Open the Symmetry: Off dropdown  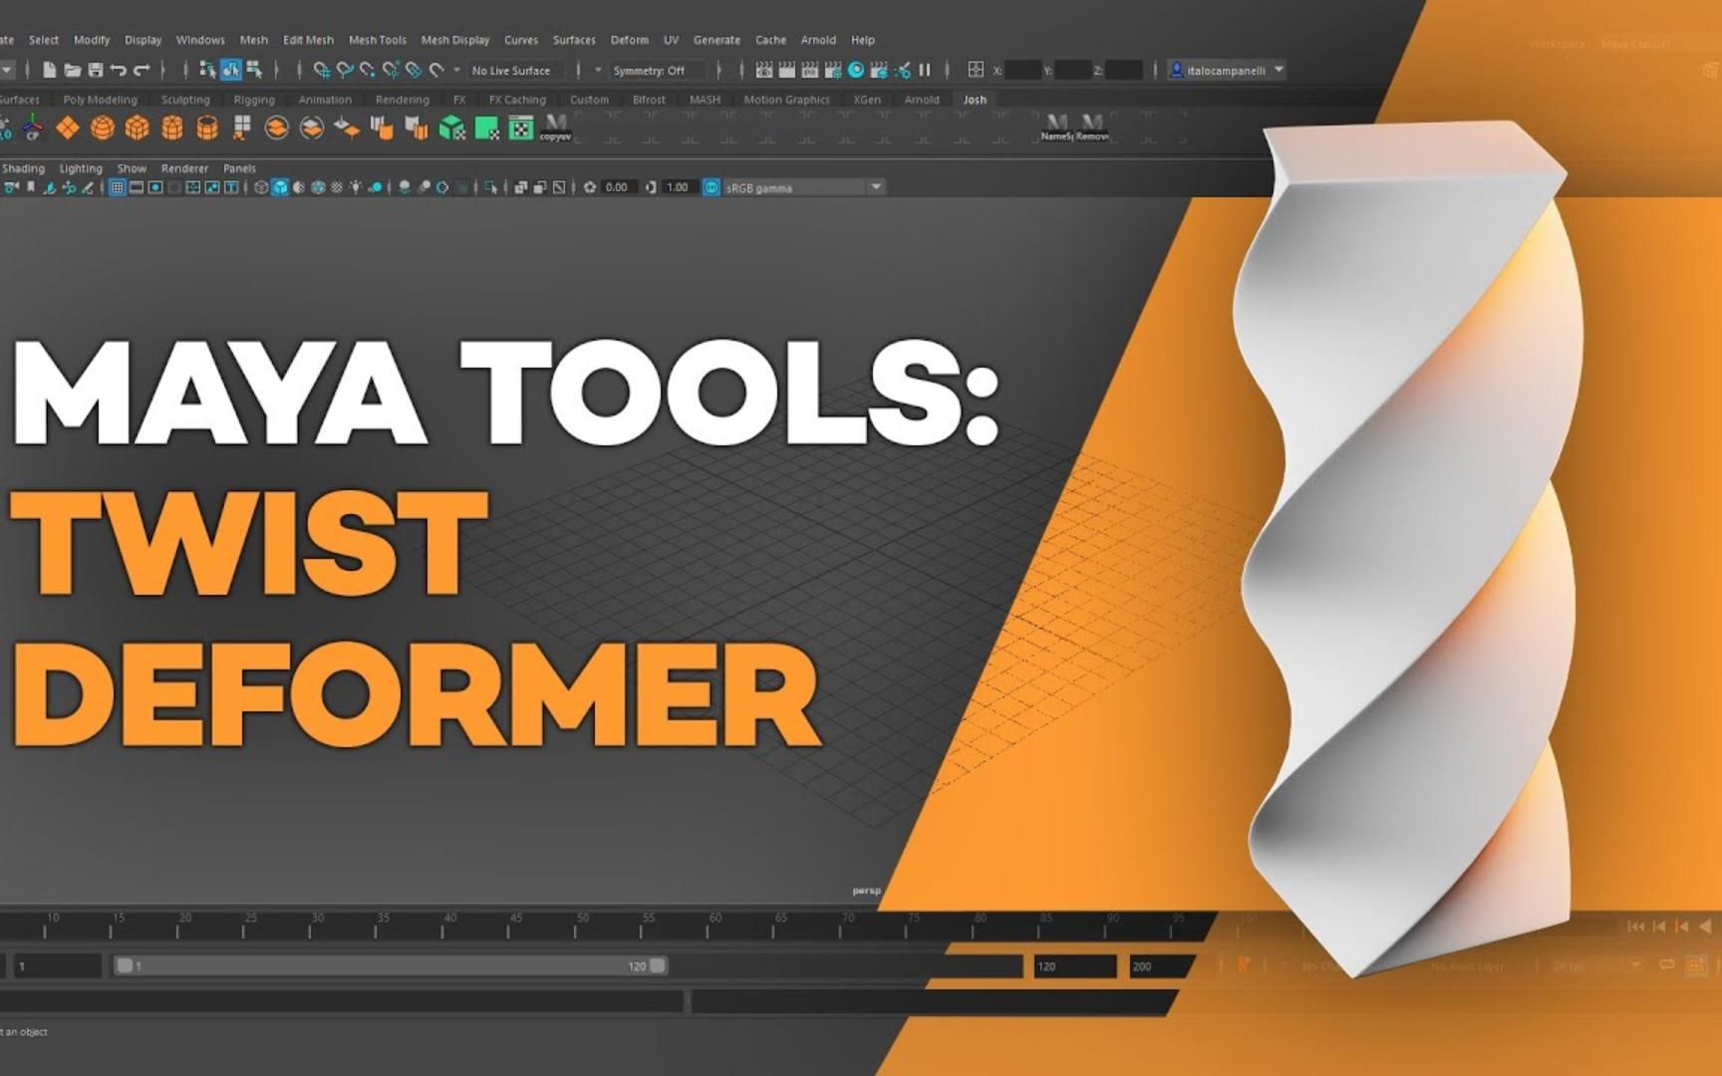point(657,70)
